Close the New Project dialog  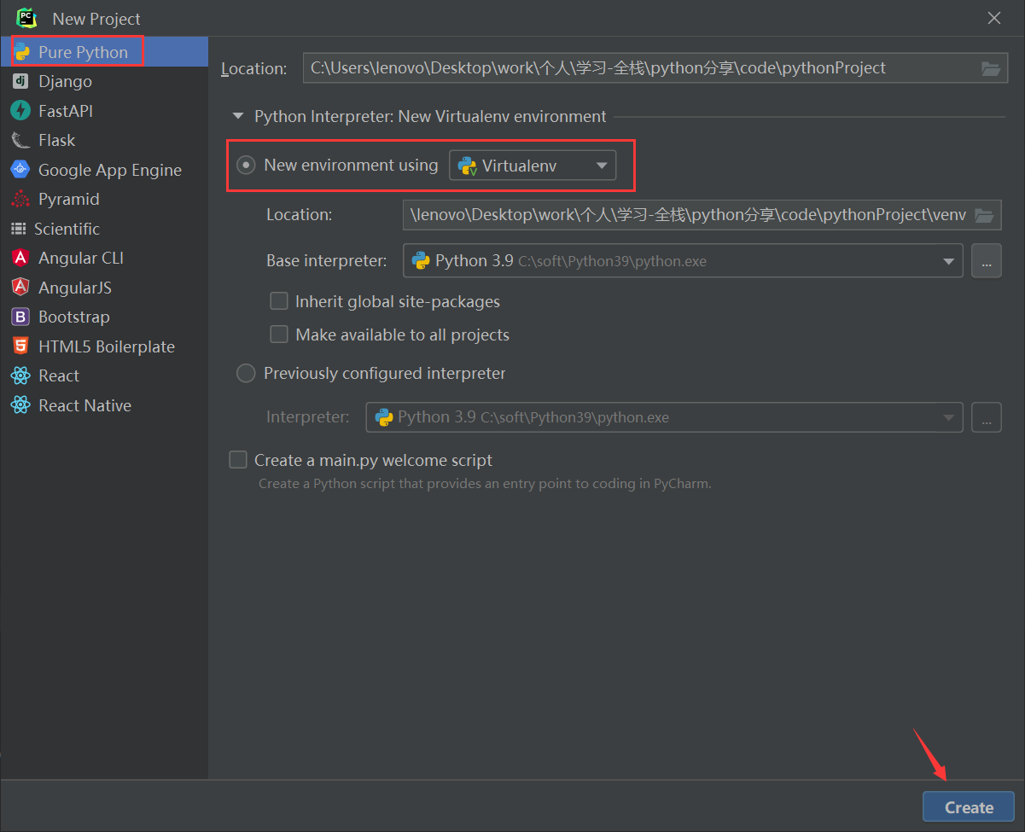(994, 18)
